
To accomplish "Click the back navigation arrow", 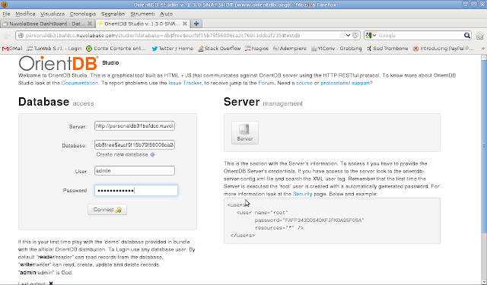I will point(7,36).
